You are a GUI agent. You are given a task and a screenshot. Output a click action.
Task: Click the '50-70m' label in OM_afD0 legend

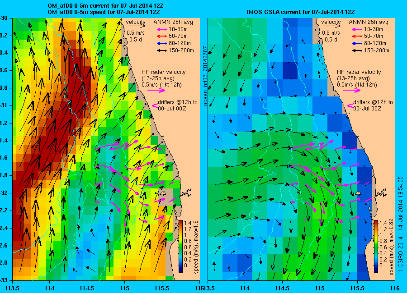[178, 36]
